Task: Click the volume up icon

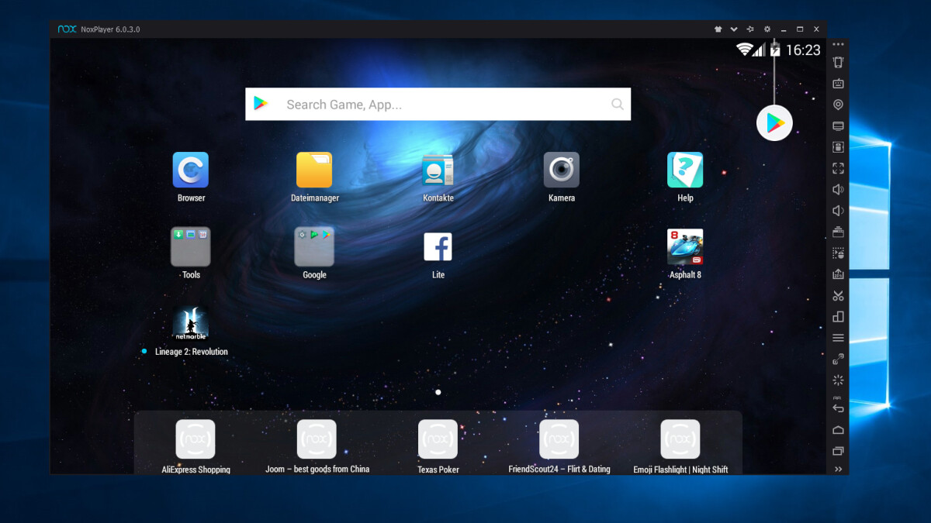Action: [x=838, y=188]
